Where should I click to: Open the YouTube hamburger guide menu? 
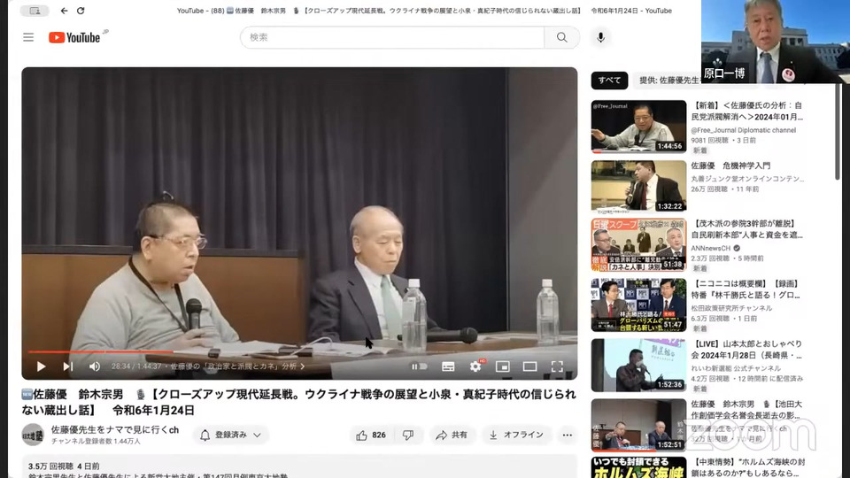pos(28,37)
